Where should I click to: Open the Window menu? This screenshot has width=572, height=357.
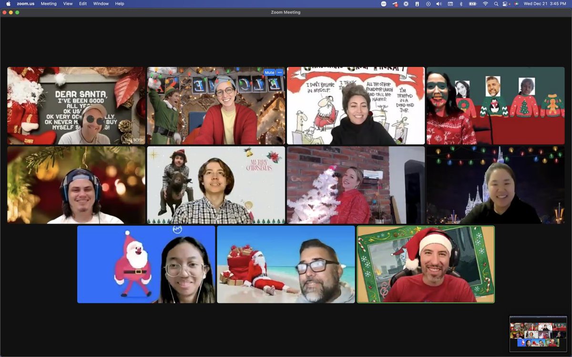pyautogui.click(x=101, y=3)
